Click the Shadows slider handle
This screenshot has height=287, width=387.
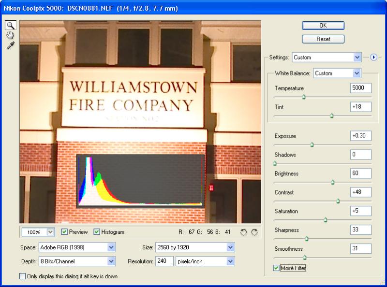[275, 163]
